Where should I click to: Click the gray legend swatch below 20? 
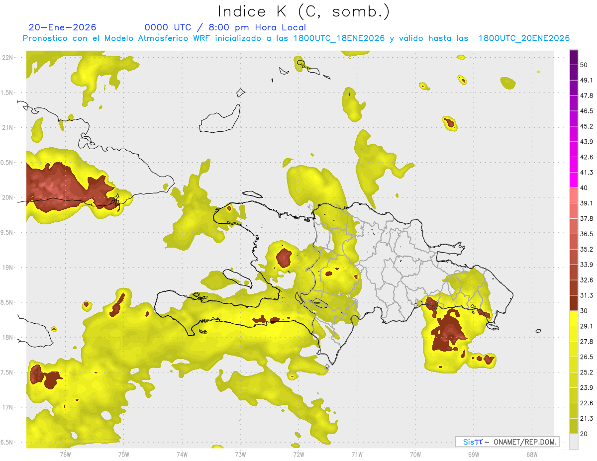point(574,442)
